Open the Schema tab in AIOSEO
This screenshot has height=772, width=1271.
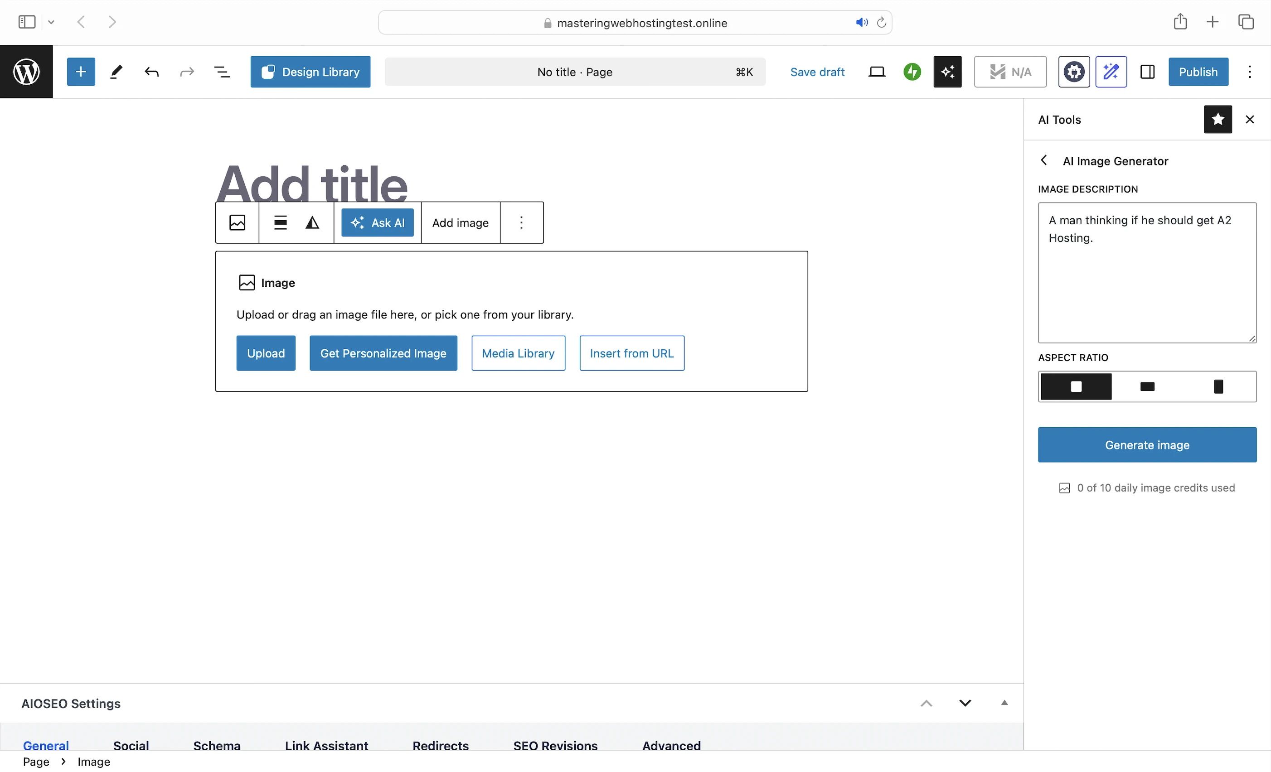pos(217,745)
